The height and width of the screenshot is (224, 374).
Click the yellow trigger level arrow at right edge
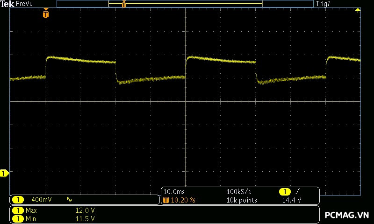tap(358, 10)
